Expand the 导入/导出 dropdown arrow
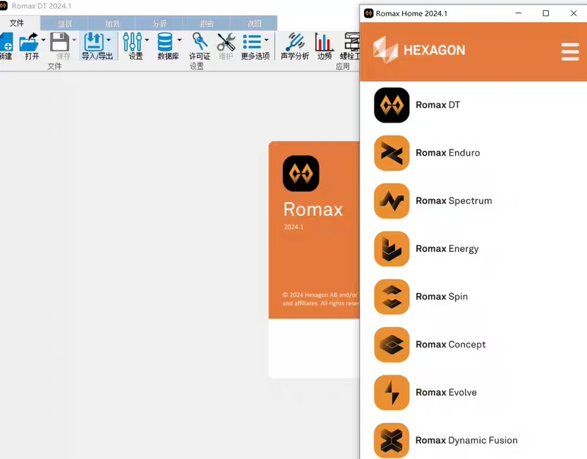Screen dimensions: 587x459 (x=109, y=40)
